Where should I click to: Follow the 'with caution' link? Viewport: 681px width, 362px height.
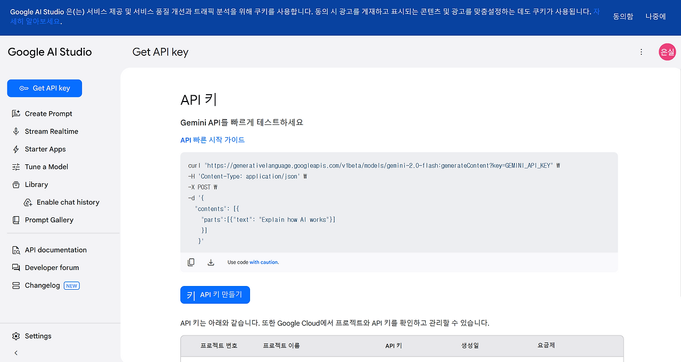coord(264,262)
